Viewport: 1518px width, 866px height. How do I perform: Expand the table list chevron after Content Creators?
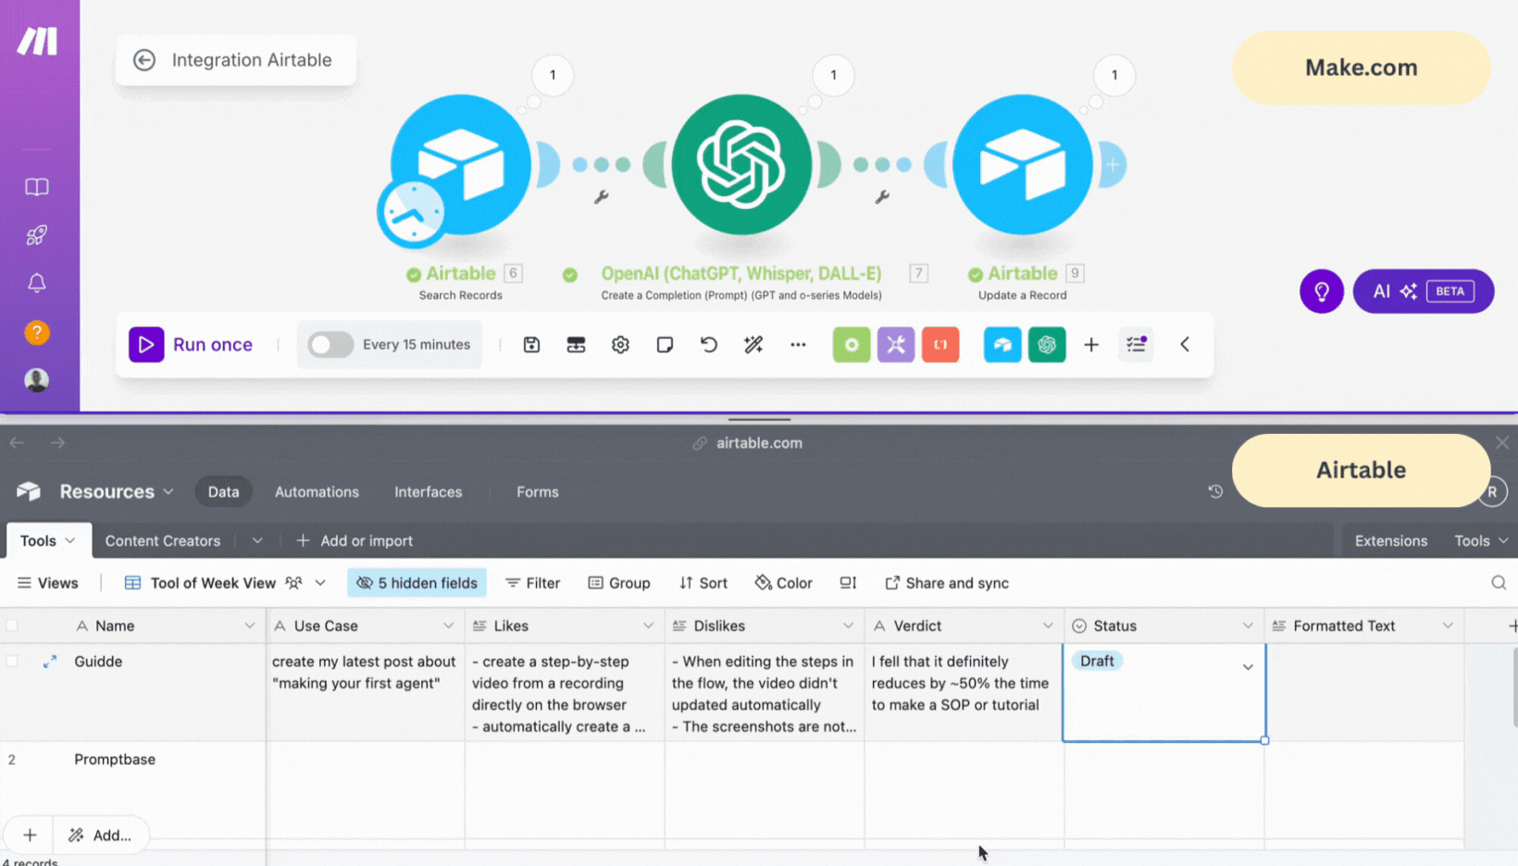click(257, 541)
